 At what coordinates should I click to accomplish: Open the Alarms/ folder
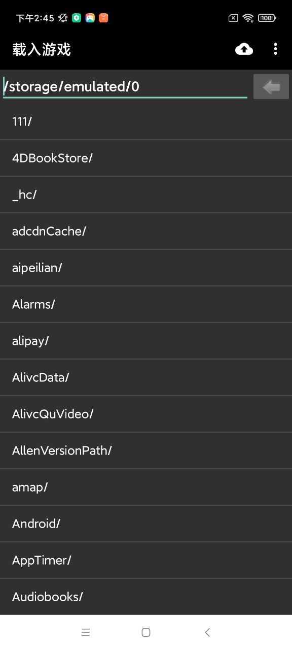[x=146, y=305]
